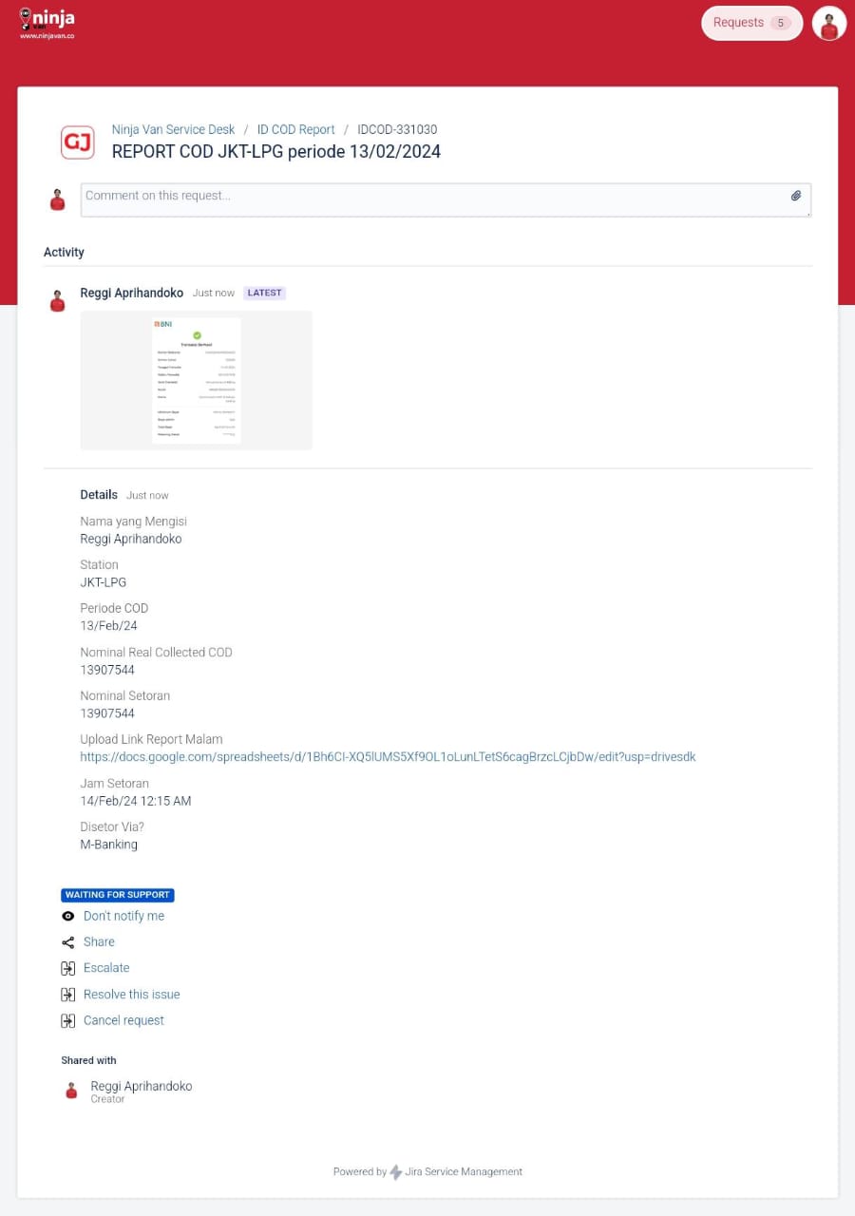The height and width of the screenshot is (1216, 855).
Task: Click the Cancel request icon
Action: tap(67, 1020)
